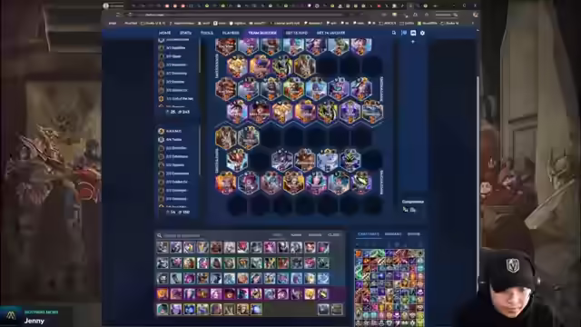Go to the HOME menu item

164,33
